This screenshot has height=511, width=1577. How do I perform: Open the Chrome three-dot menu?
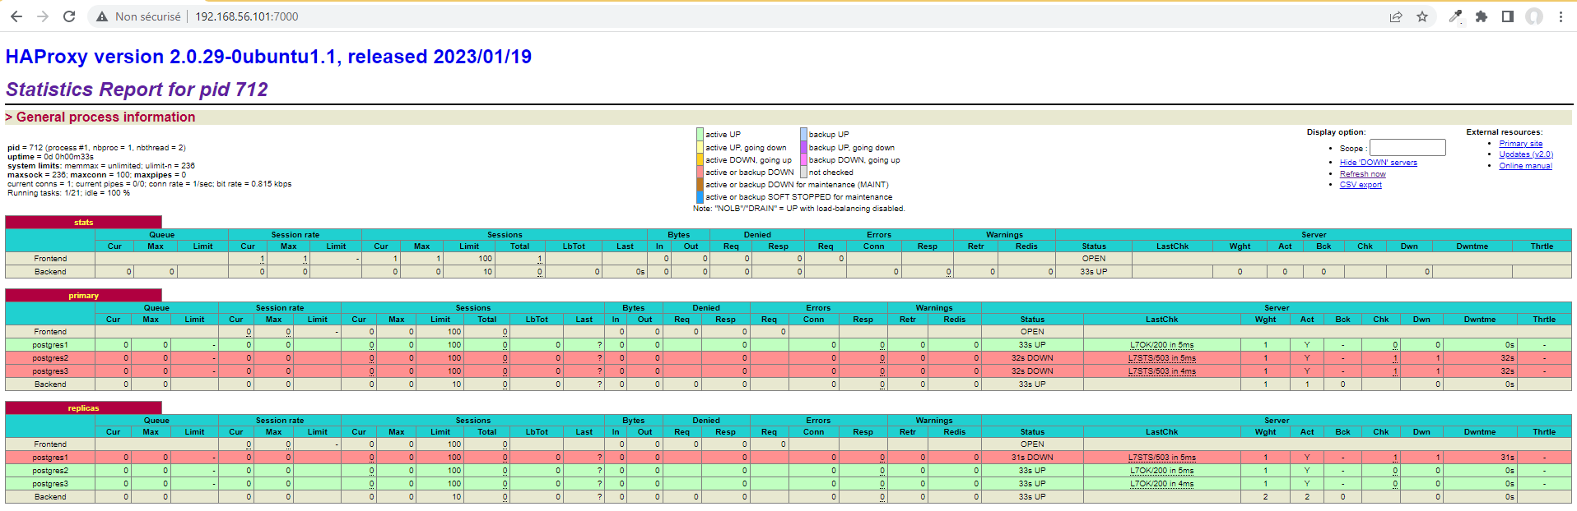[x=1561, y=16]
